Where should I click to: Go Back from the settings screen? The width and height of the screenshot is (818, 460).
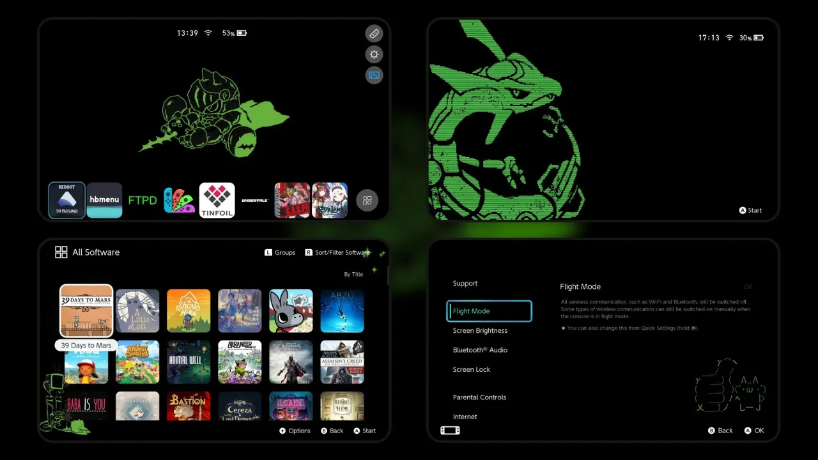click(x=720, y=431)
